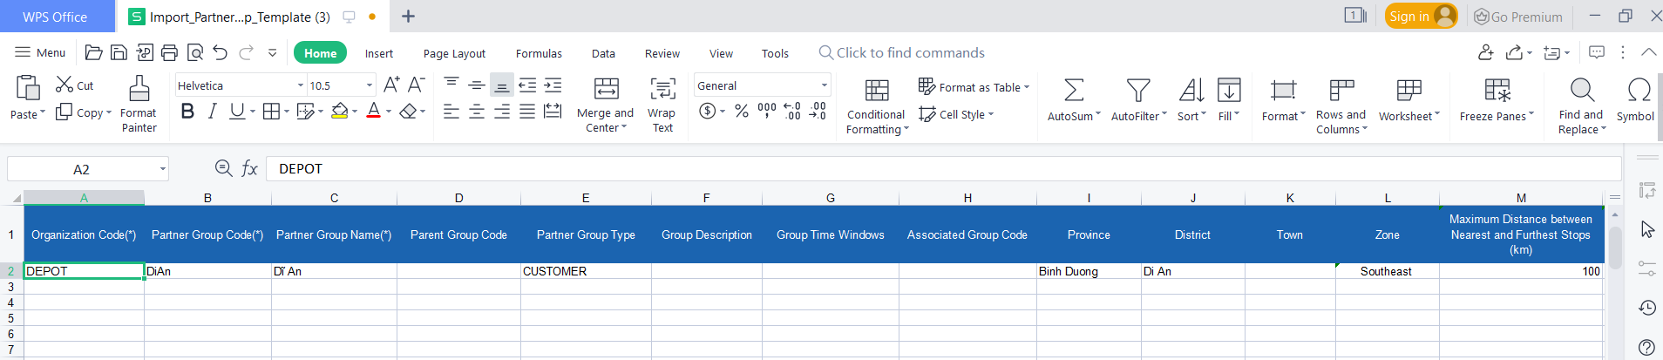This screenshot has height=360, width=1663.
Task: Click the insert function fx icon
Action: click(249, 168)
